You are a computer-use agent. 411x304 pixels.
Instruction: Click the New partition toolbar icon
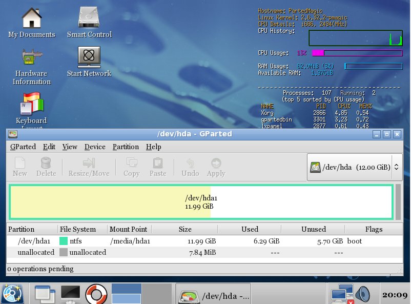point(20,163)
